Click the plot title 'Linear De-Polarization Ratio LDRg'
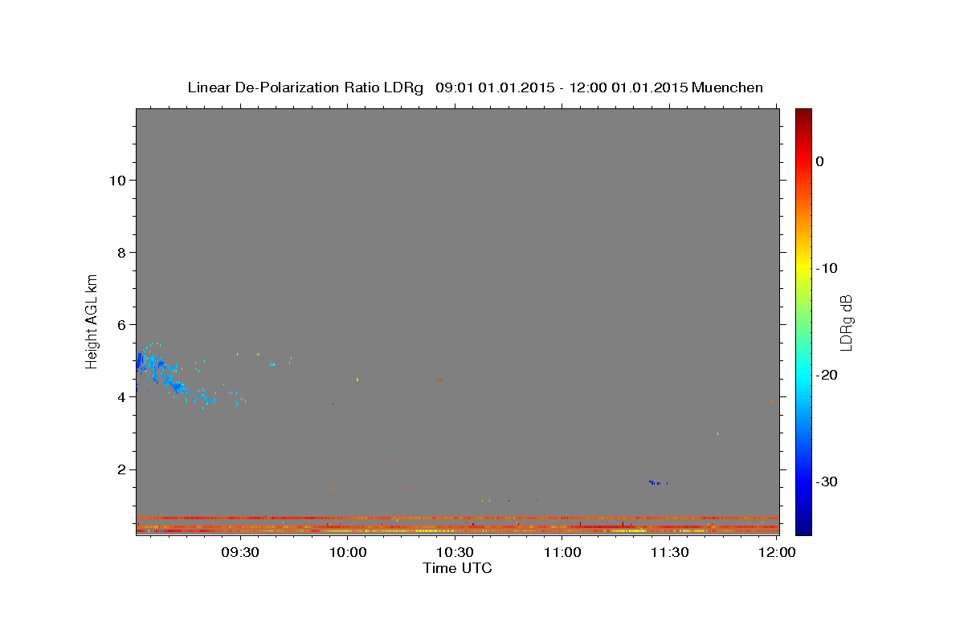The image size is (964, 642). pos(305,87)
